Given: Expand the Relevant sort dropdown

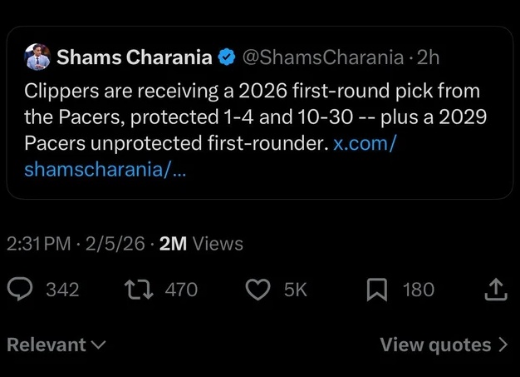Looking at the screenshot, I should click(x=56, y=345).
